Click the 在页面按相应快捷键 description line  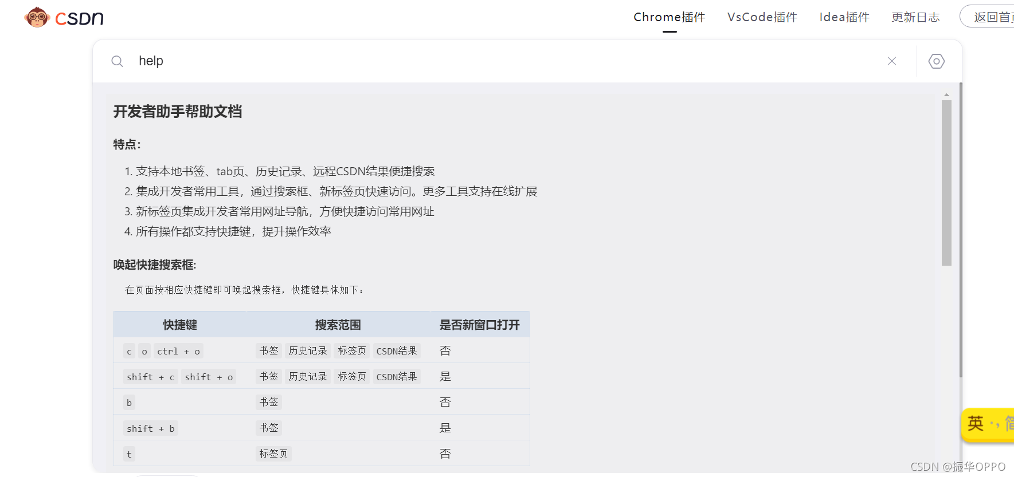tap(244, 290)
